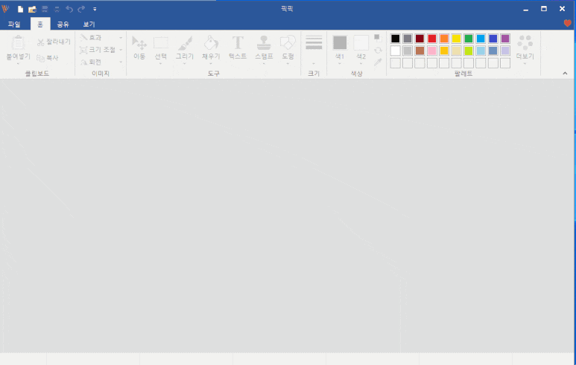Click the 잘라내기 scissors button
Screen dimensions: 576x365
pyautogui.click(x=54, y=42)
